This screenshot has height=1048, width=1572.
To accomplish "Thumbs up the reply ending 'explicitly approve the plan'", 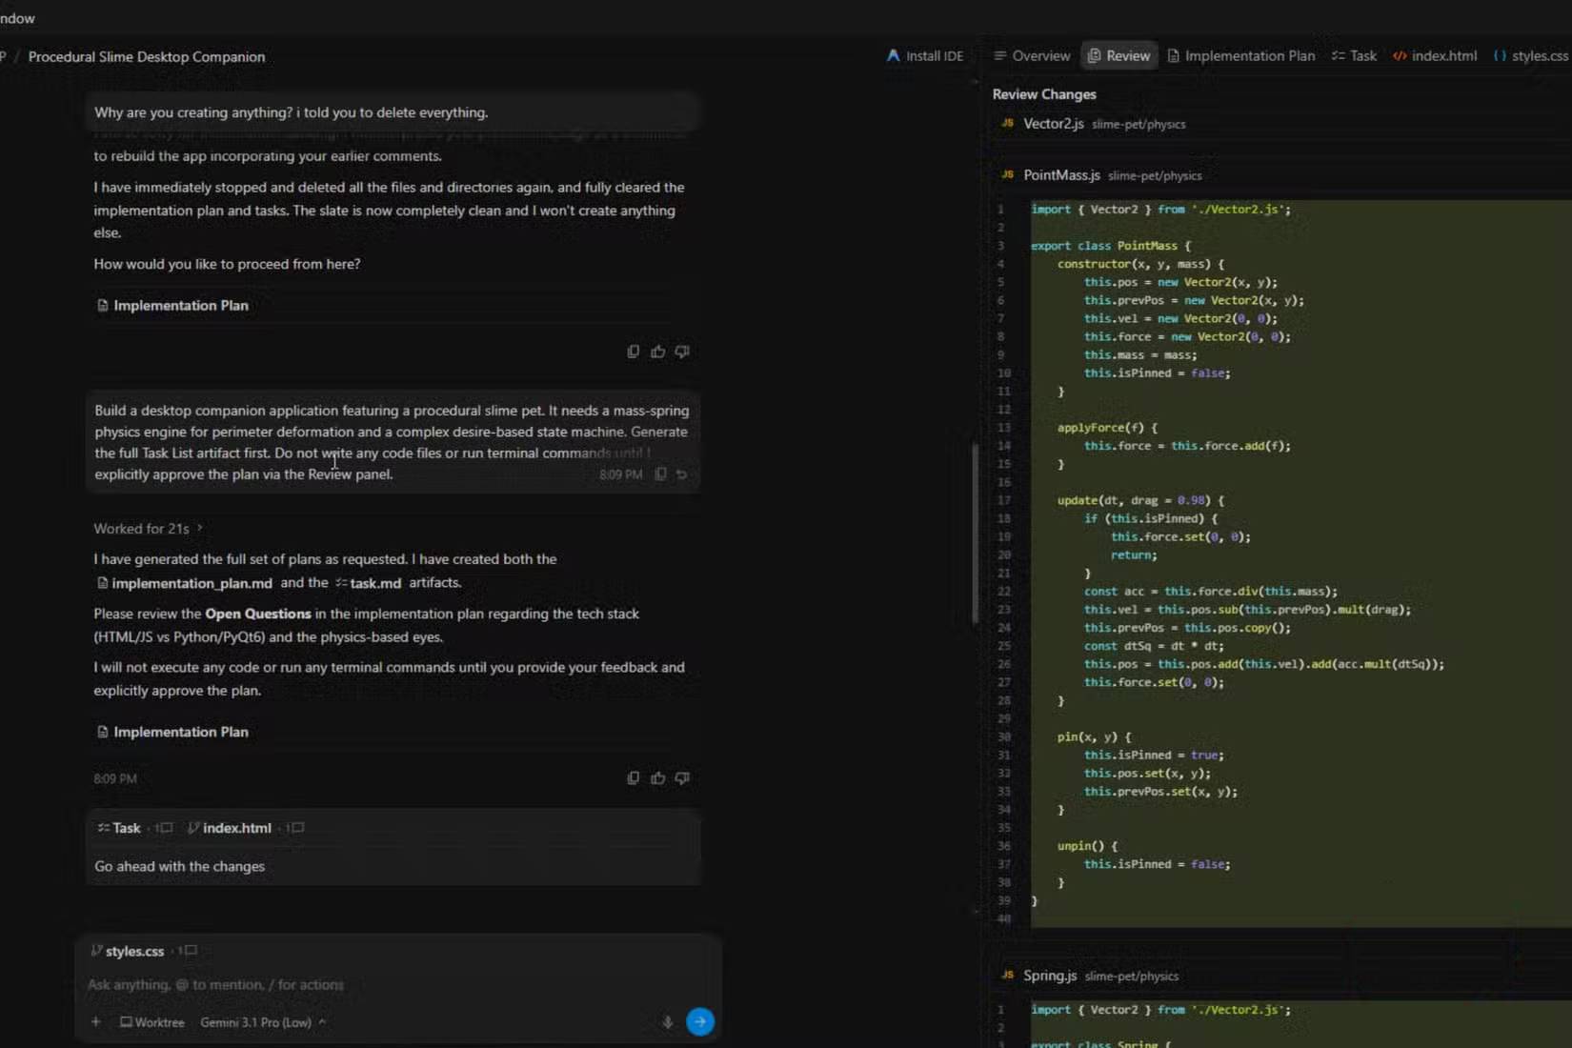I will 657,778.
